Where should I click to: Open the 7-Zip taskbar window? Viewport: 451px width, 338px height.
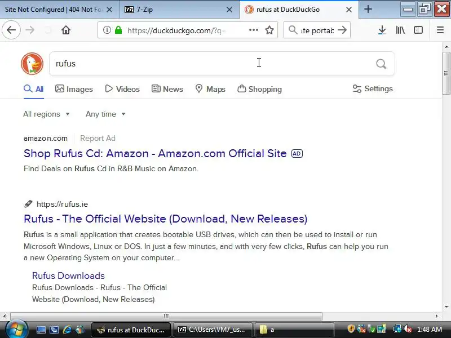213,330
